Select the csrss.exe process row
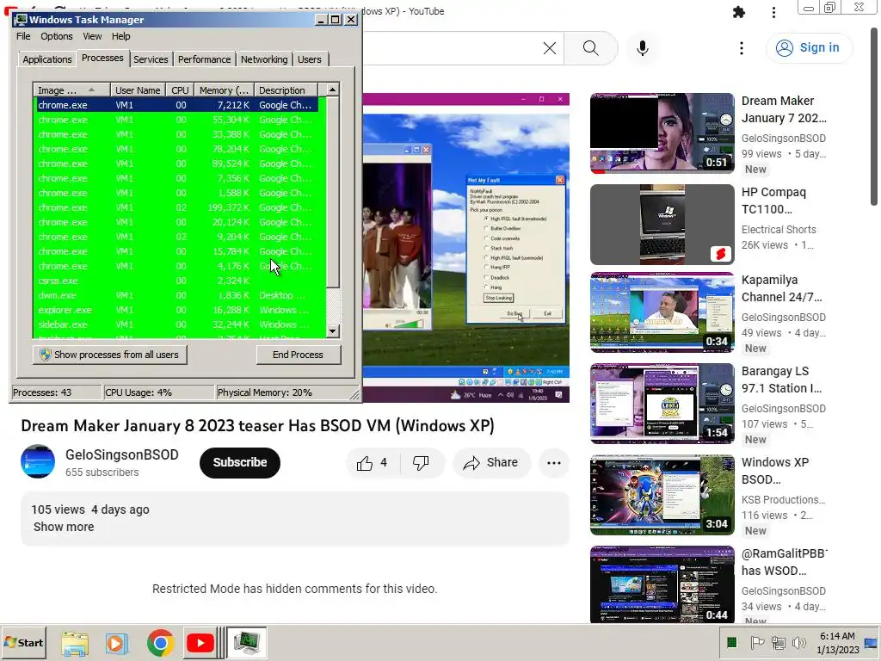 tap(180, 281)
